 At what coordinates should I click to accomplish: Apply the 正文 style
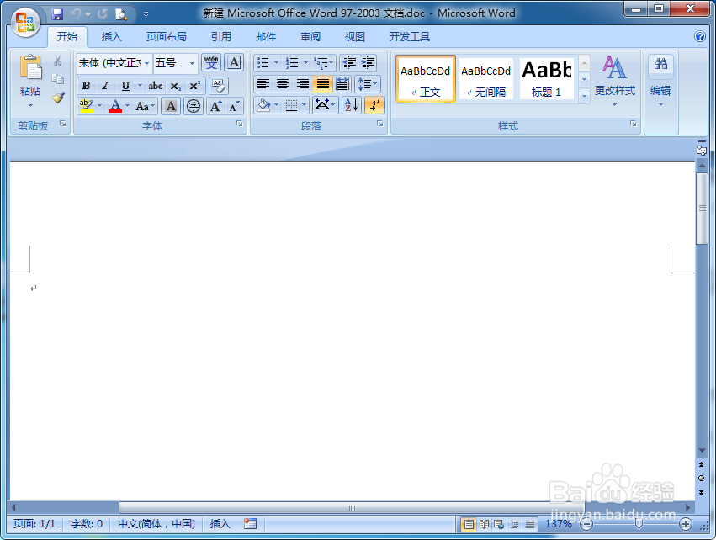426,78
